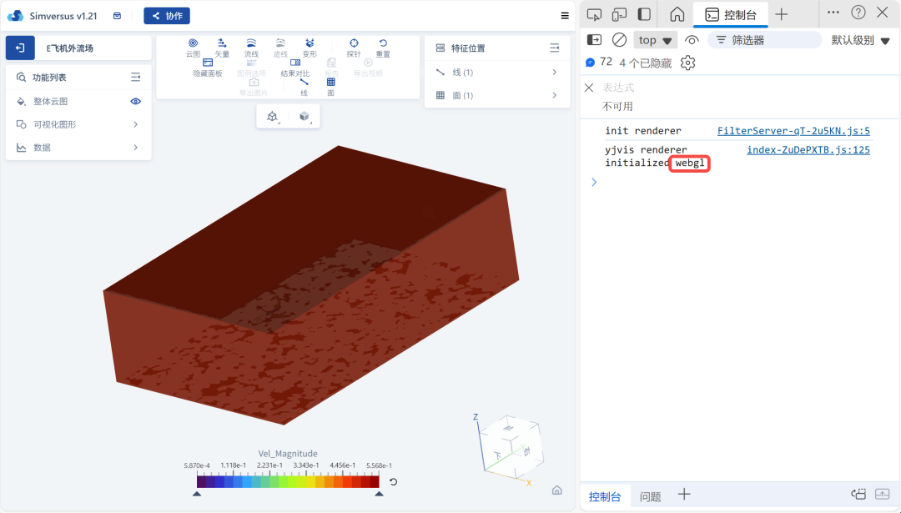Click the 面 plane tool in toolbar

[330, 86]
